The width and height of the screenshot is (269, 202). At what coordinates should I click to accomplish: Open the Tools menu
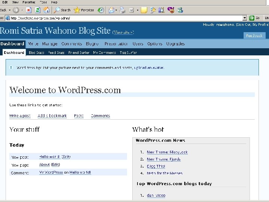click(43, 2)
